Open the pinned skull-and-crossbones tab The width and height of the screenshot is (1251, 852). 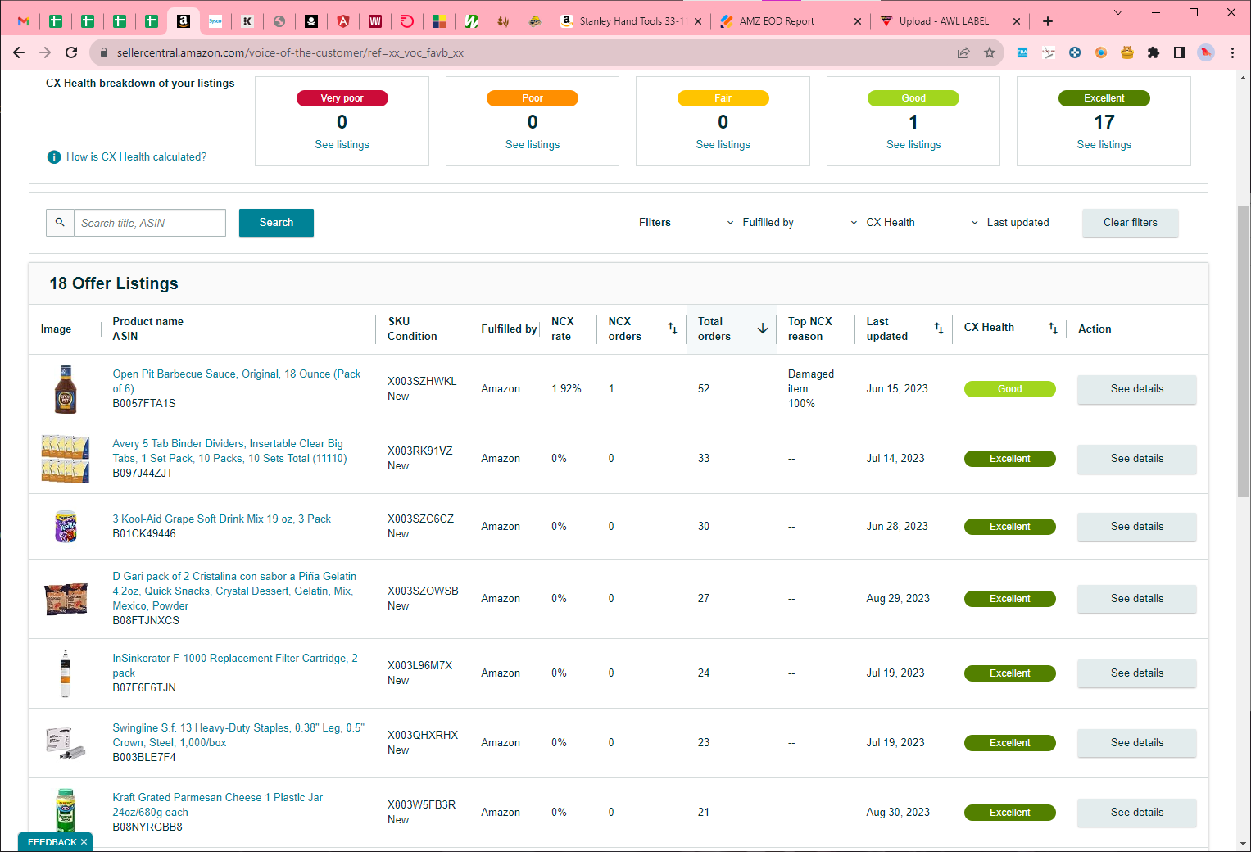[311, 21]
